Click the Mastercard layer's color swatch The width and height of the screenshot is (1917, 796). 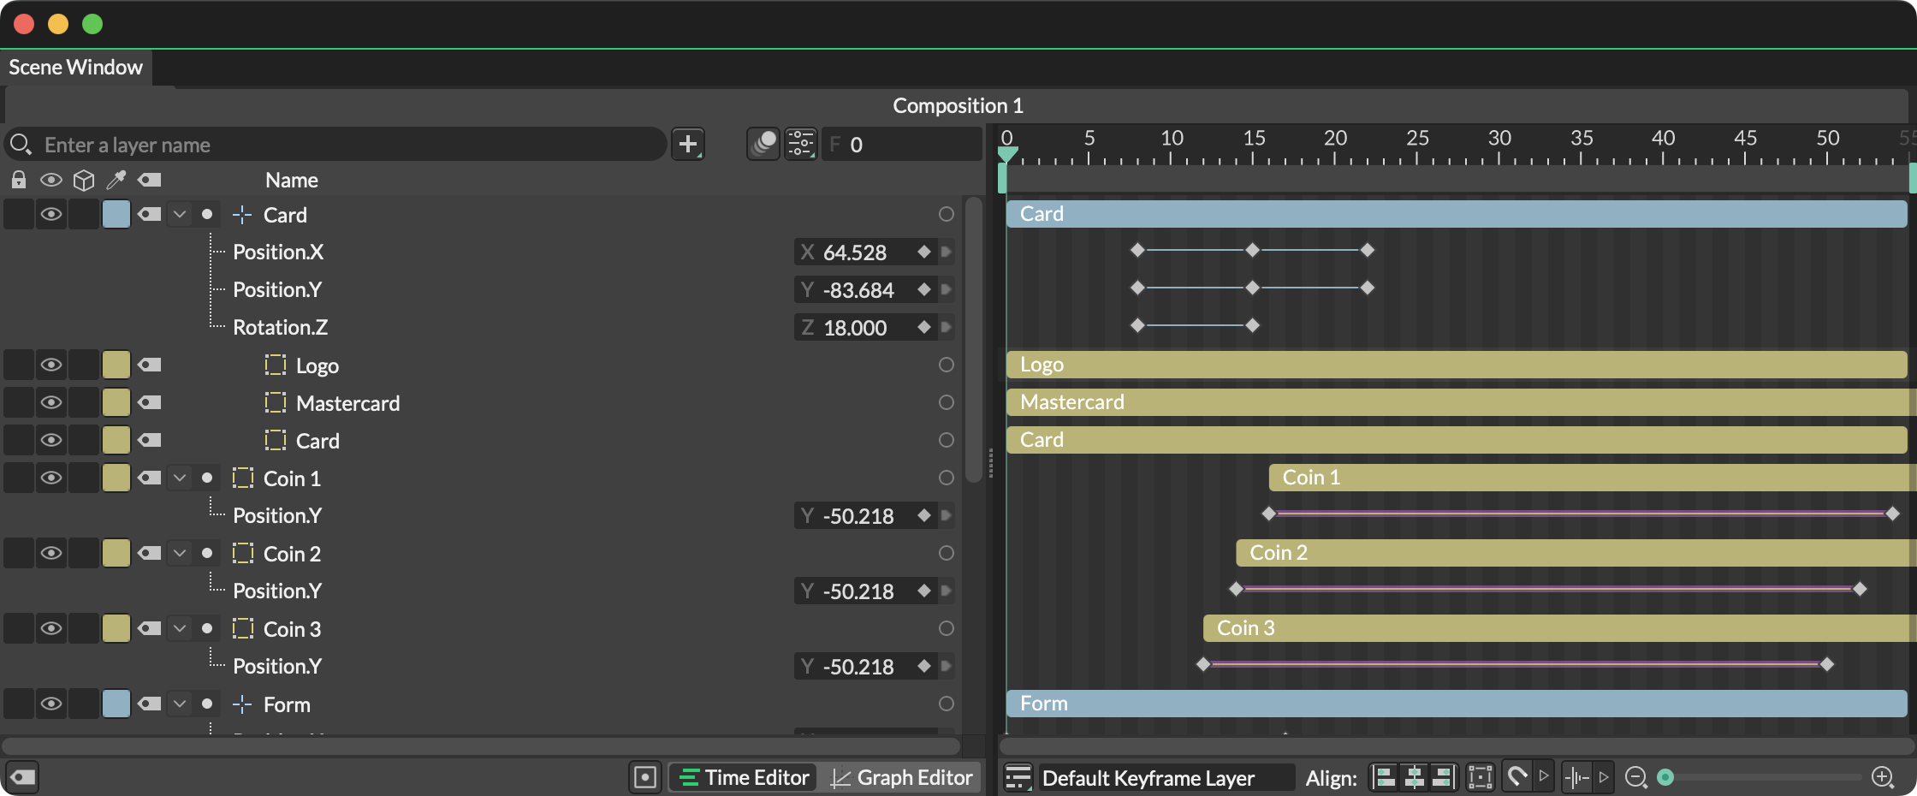tap(116, 403)
